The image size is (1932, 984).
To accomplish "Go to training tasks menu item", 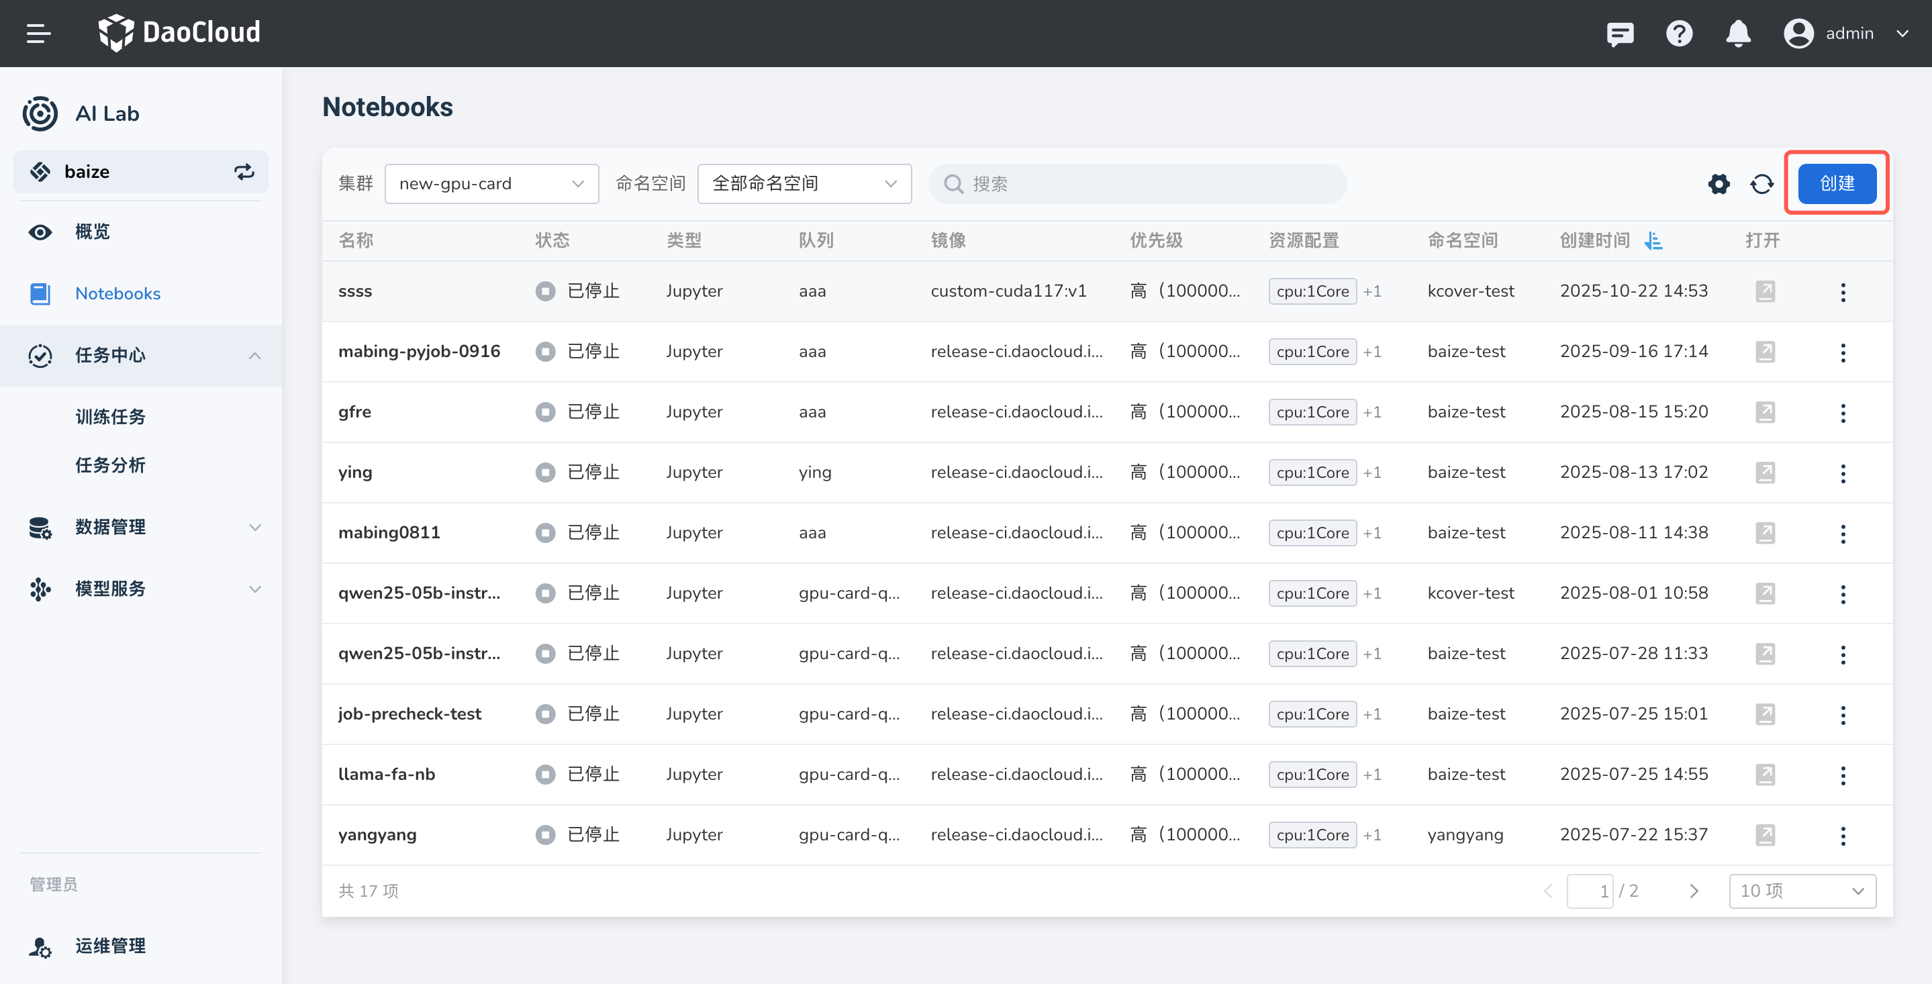I will (110, 417).
